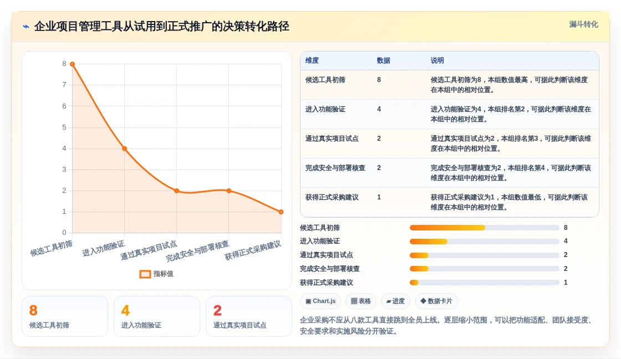Screen dimensions: 621x359
Task: Open the card showing 4 进入功能验证
Action: [x=157, y=316]
